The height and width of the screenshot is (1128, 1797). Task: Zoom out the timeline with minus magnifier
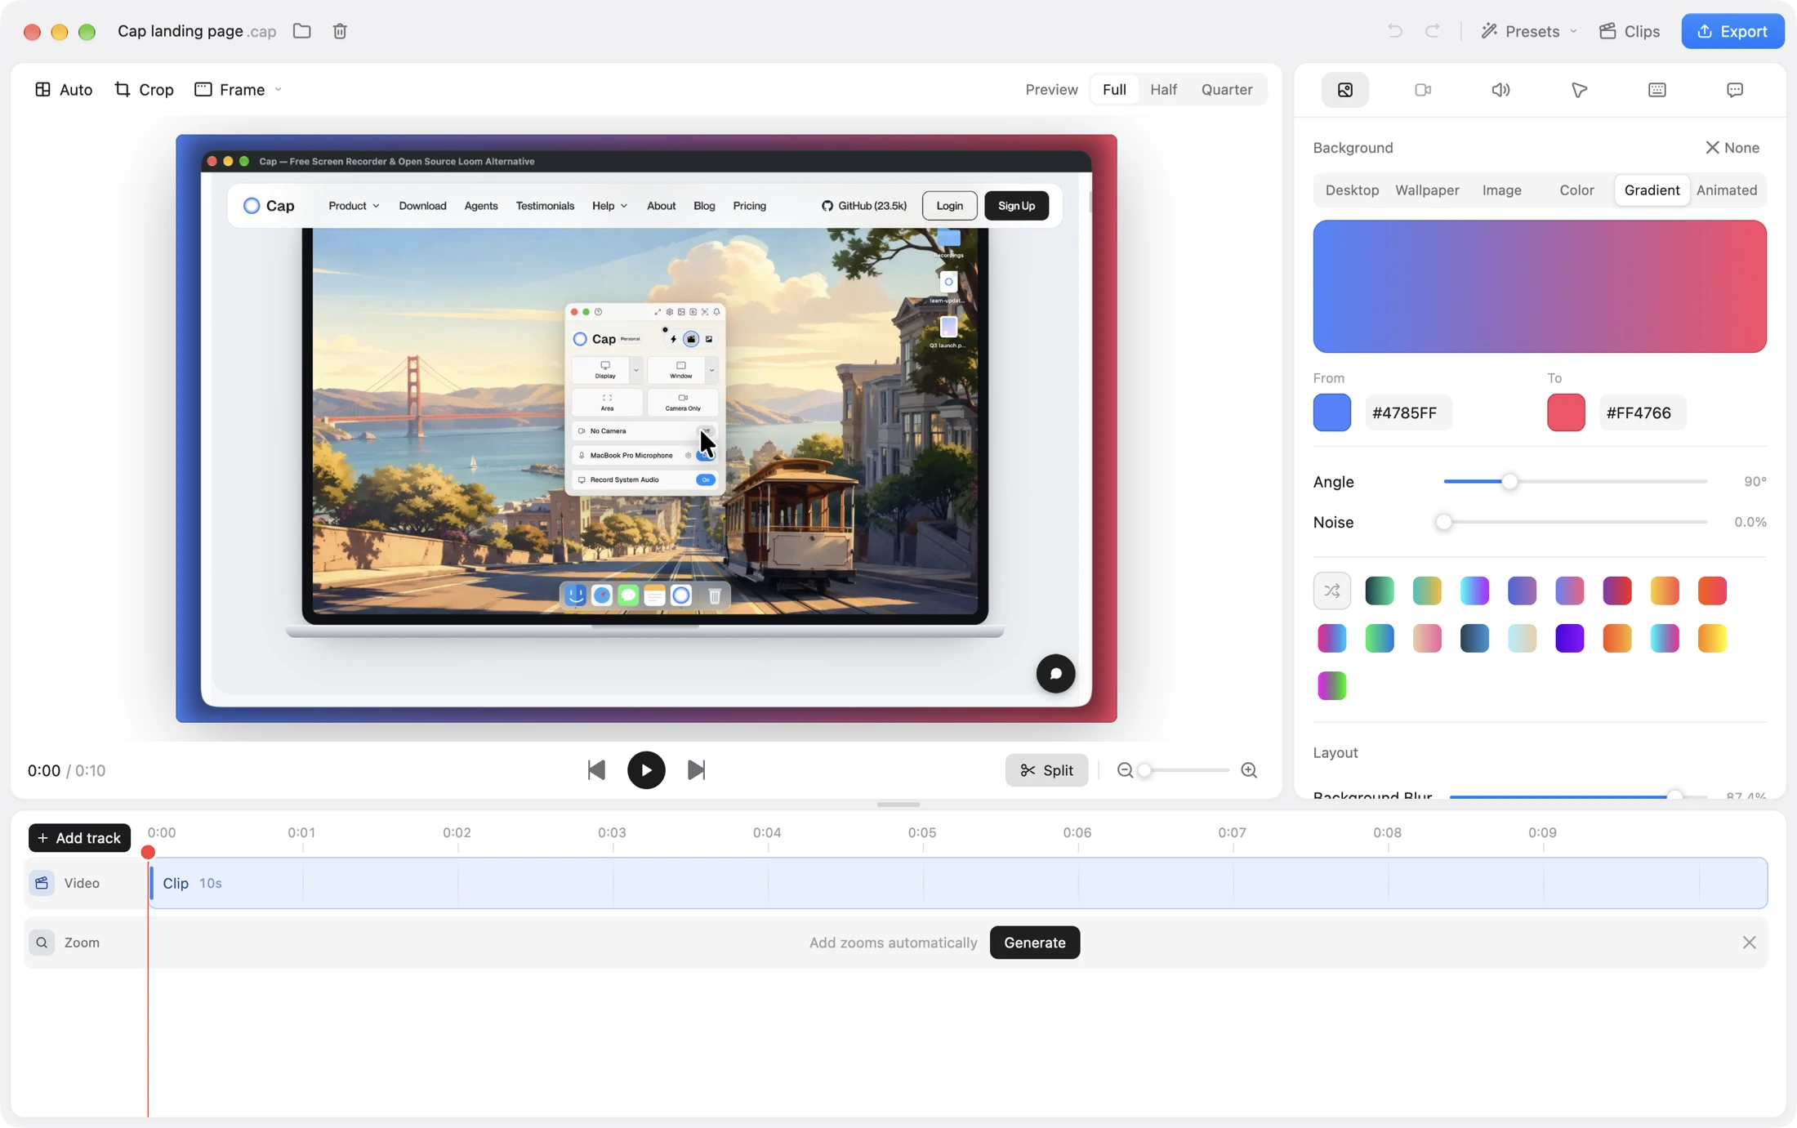pos(1125,770)
